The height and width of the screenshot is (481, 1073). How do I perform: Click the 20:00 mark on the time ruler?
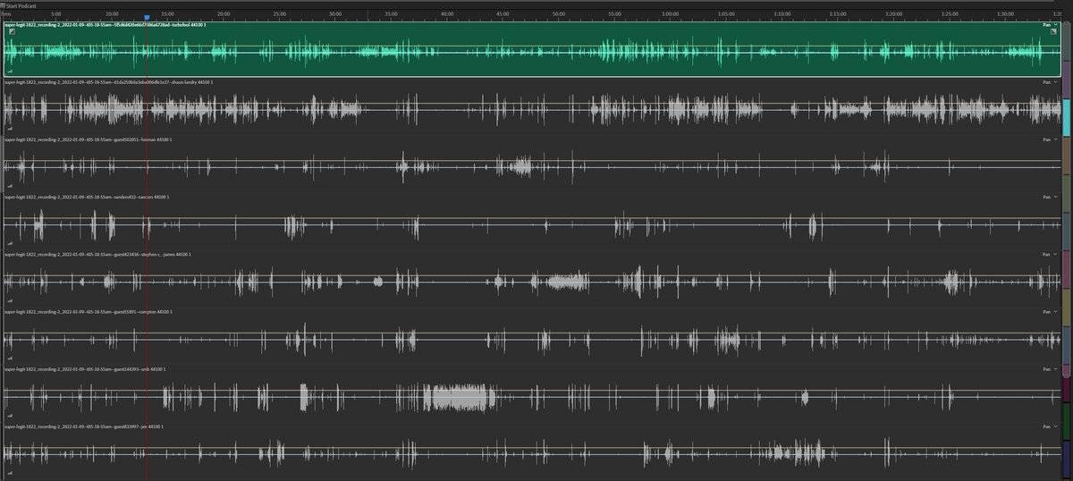point(224,13)
